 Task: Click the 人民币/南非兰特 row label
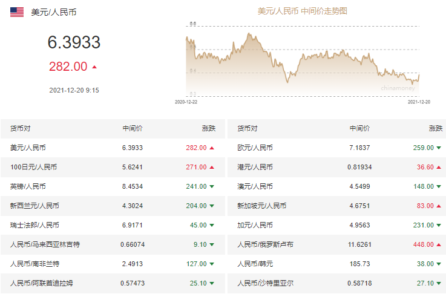(x=34, y=264)
